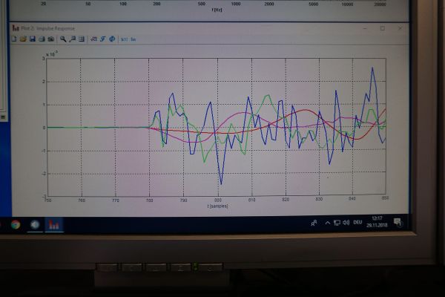
Task: Toggle the lin scale toolbar button
Action: [x=133, y=39]
